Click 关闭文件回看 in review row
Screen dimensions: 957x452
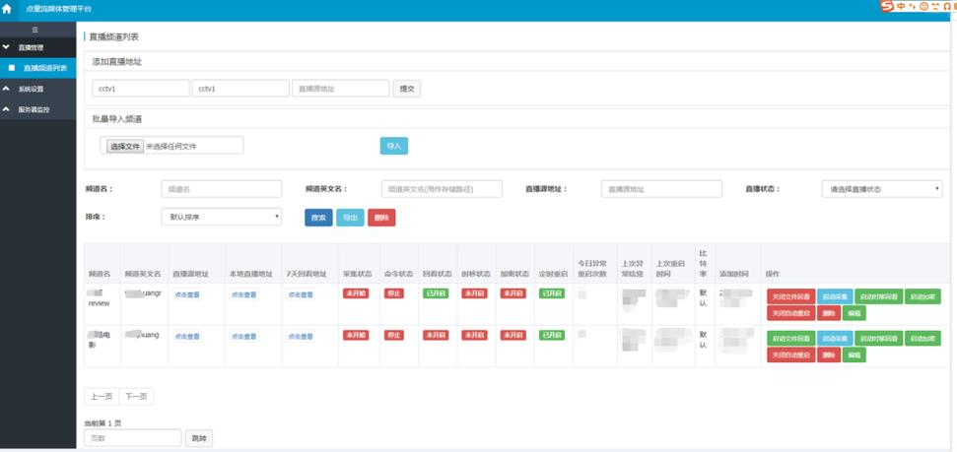[791, 297]
